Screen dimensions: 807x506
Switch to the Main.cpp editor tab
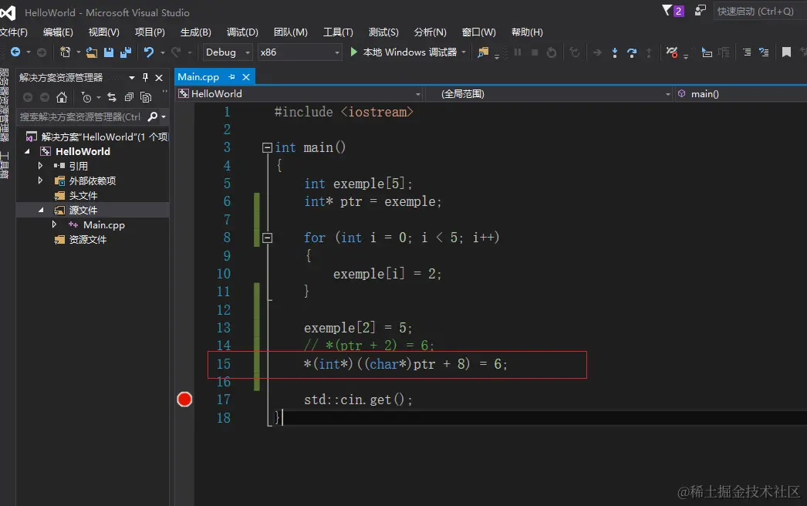[198, 76]
